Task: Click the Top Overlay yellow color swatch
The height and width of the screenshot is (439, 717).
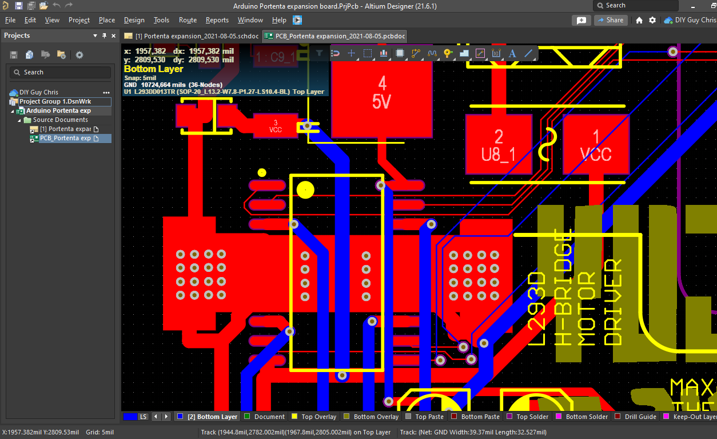Action: click(x=293, y=416)
